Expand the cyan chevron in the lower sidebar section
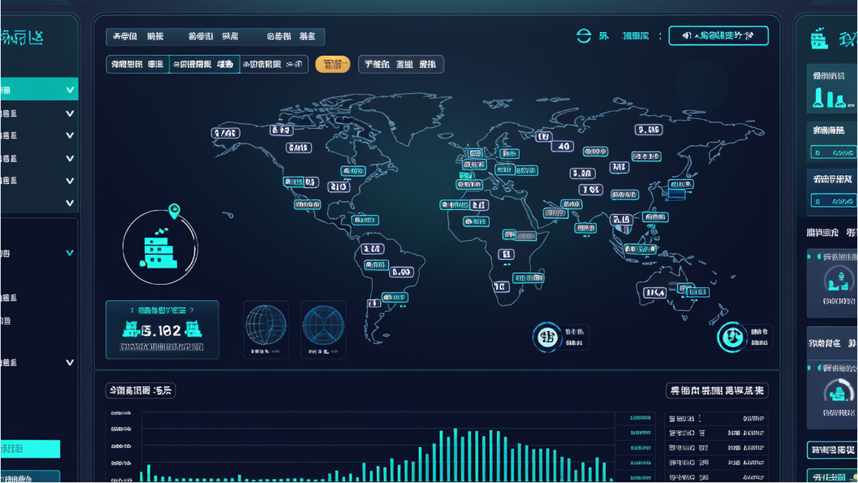The image size is (858, 483). point(70,253)
